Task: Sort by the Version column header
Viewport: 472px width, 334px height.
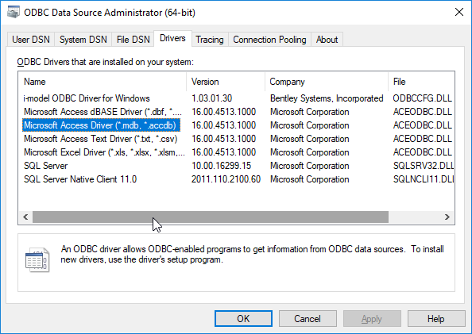Action: [226, 82]
